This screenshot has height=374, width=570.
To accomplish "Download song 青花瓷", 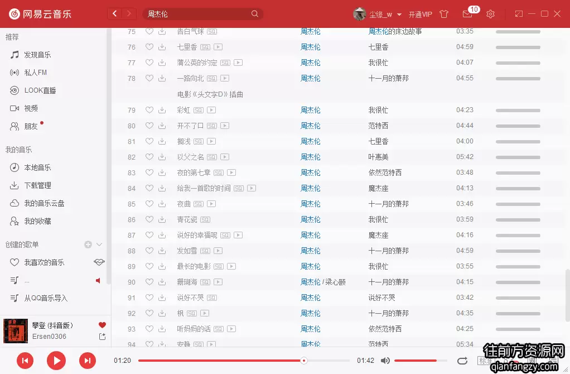I will coord(162,219).
